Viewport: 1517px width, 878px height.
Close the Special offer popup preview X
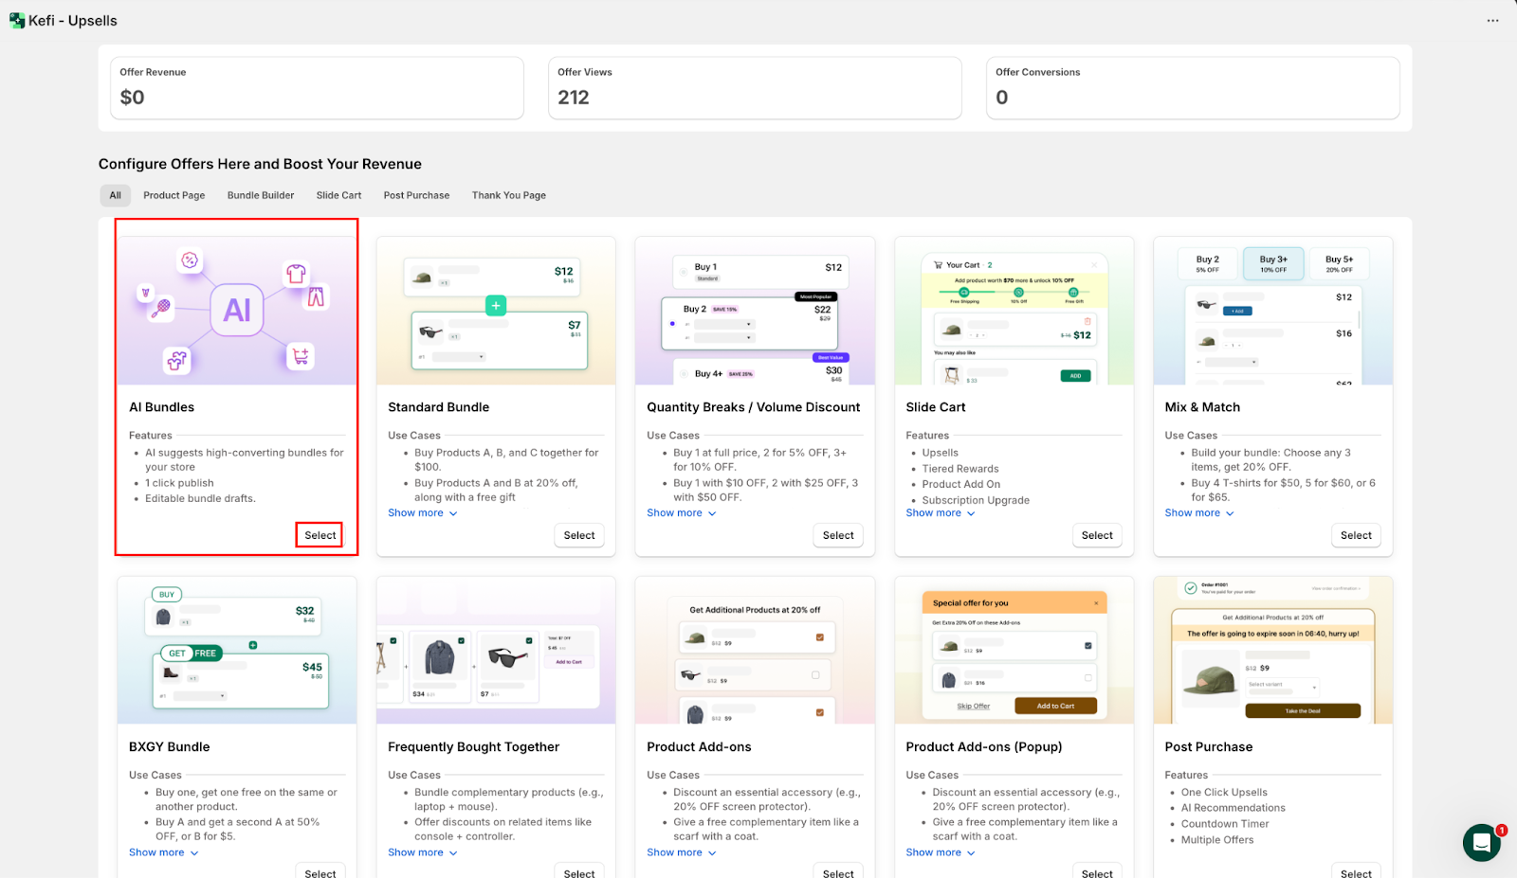coord(1096,603)
